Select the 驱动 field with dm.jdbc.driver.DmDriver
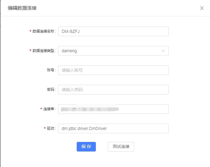Viewport: 210px width, 167px height. click(113, 128)
